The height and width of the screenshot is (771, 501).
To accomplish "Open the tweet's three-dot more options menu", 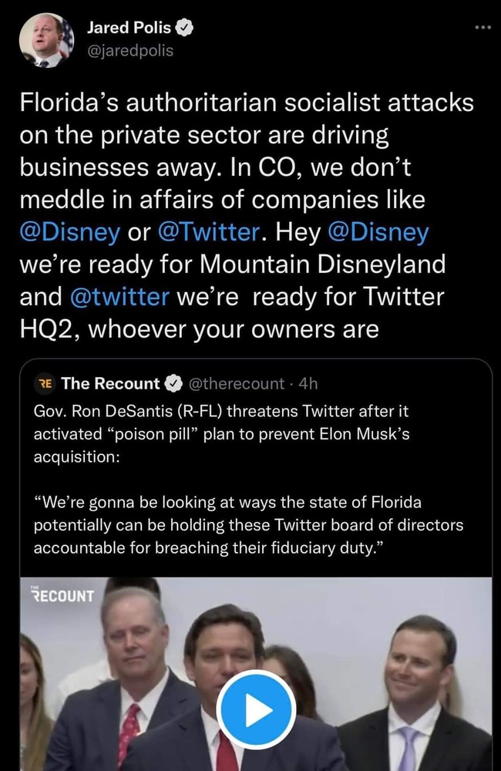I will point(483,29).
